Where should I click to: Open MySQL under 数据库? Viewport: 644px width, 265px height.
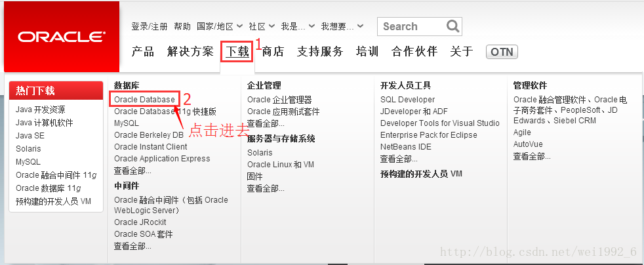pyautogui.click(x=127, y=123)
